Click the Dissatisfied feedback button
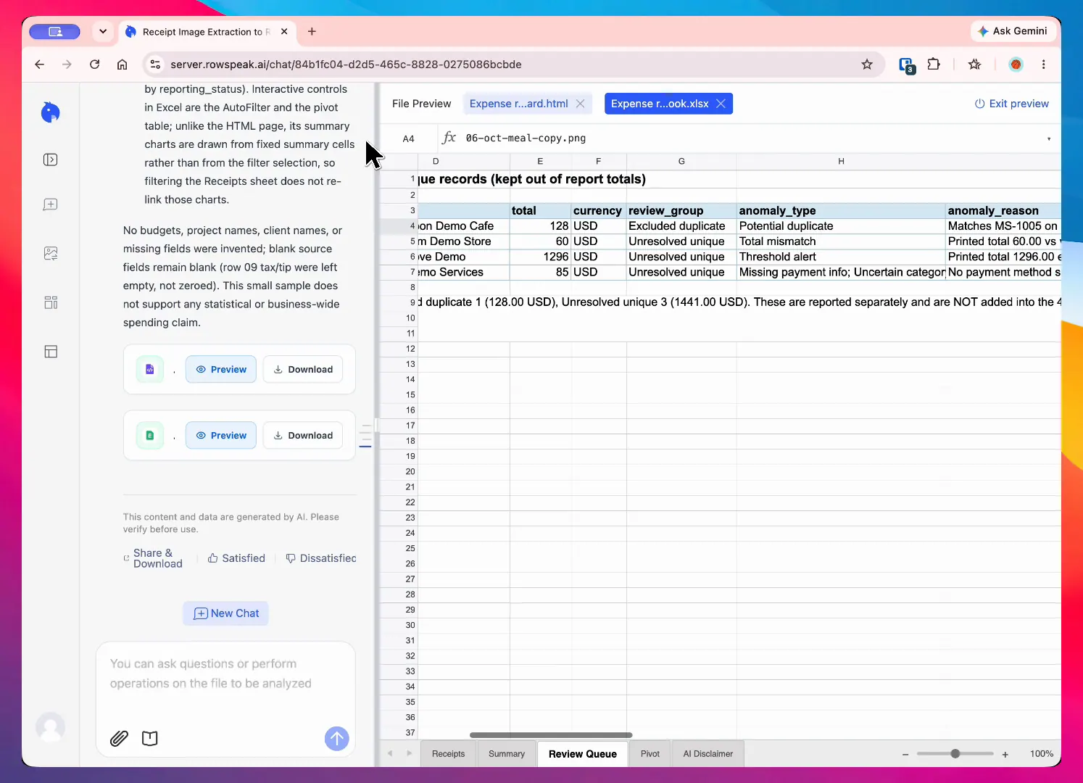Image resolution: width=1083 pixels, height=783 pixels. point(321,558)
